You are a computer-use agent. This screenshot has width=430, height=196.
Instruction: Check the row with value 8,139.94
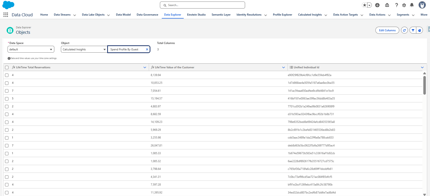pyautogui.click(x=7, y=75)
